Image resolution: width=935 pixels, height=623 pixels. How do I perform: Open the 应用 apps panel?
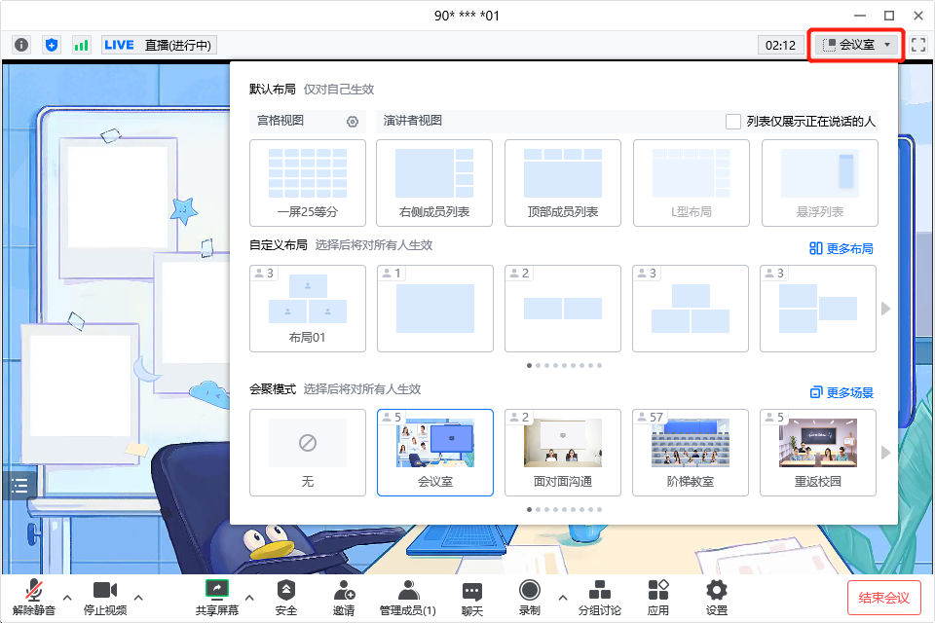point(658,598)
